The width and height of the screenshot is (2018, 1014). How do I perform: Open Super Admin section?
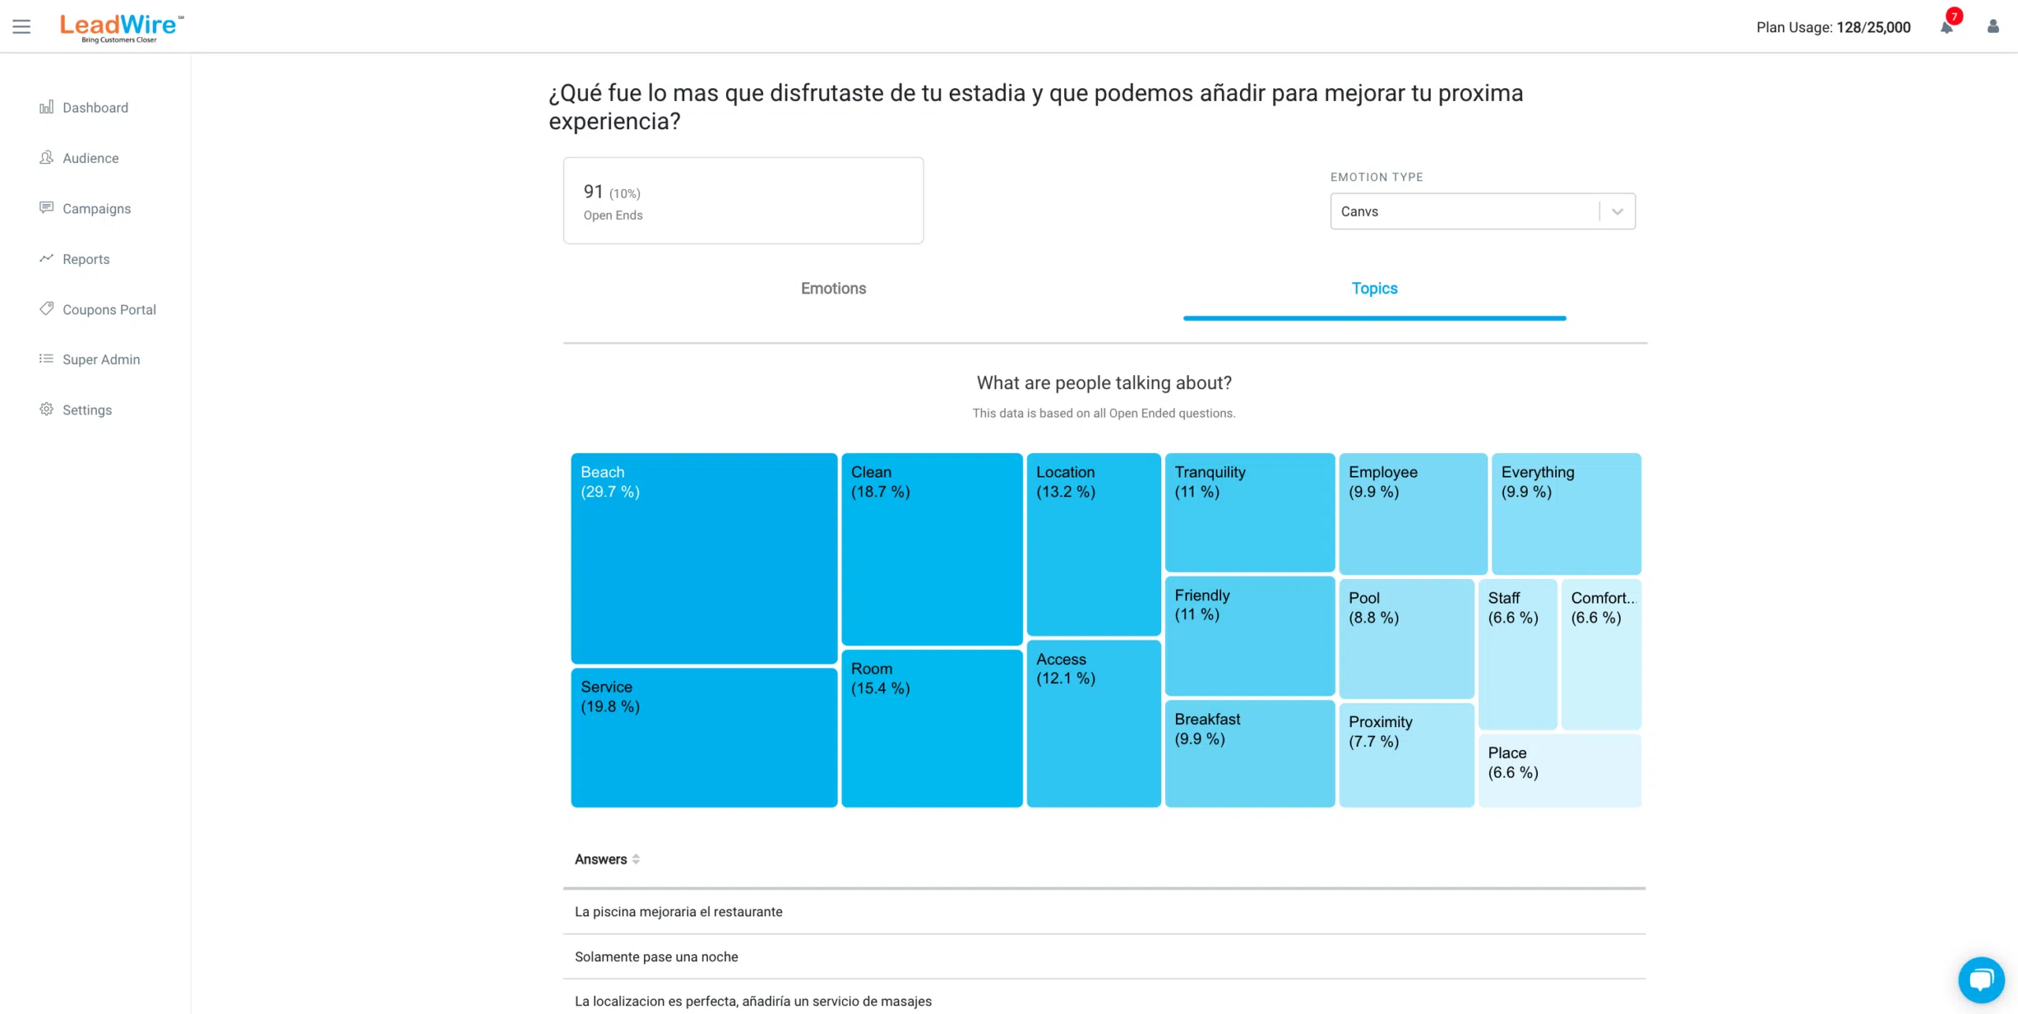(101, 359)
